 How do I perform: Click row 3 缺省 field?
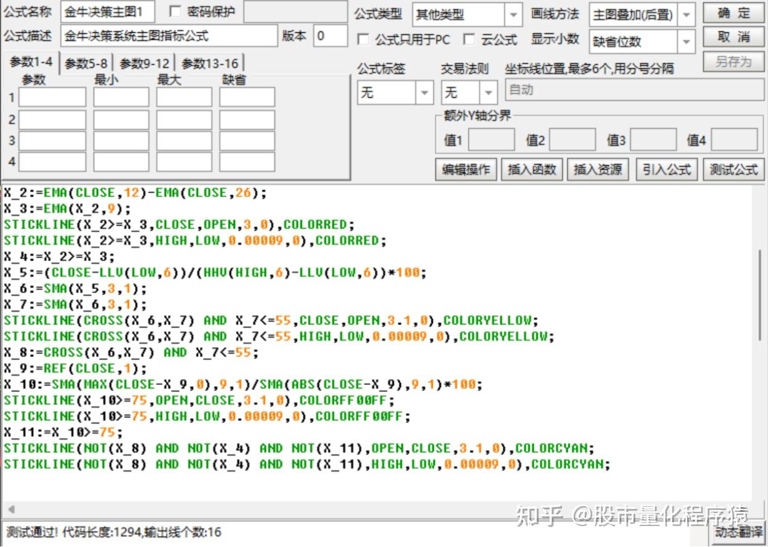point(247,141)
